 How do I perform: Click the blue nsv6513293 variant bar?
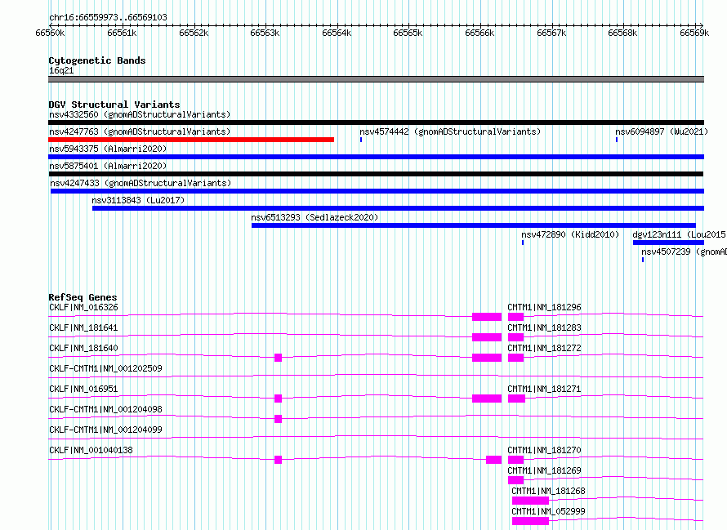[x=474, y=225]
